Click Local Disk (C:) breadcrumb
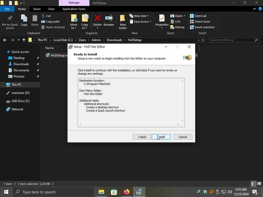 pyautogui.click(x=63, y=40)
